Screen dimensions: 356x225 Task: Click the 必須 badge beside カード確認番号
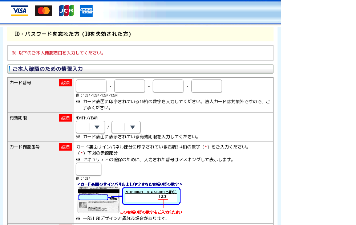65,147
